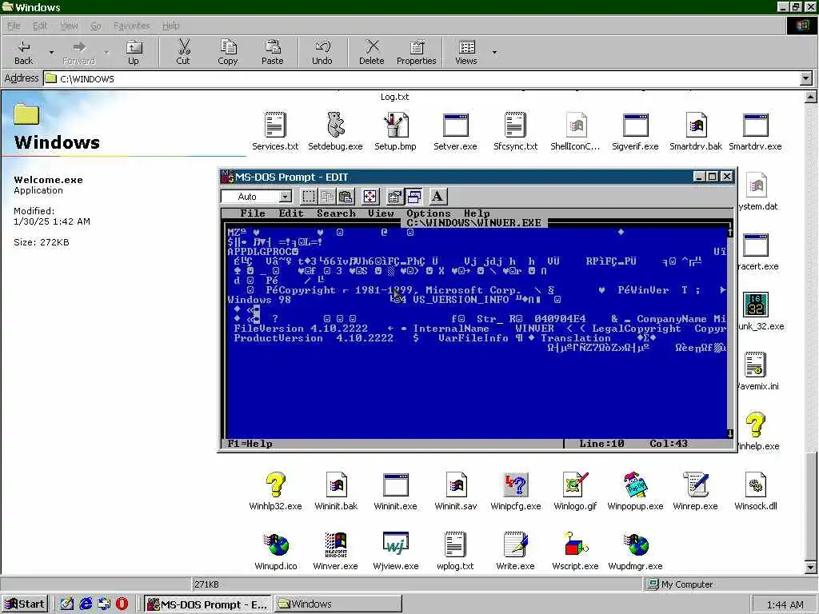The image size is (819, 614).
Task: Select the Setdebug.exe file icon
Action: click(x=335, y=126)
